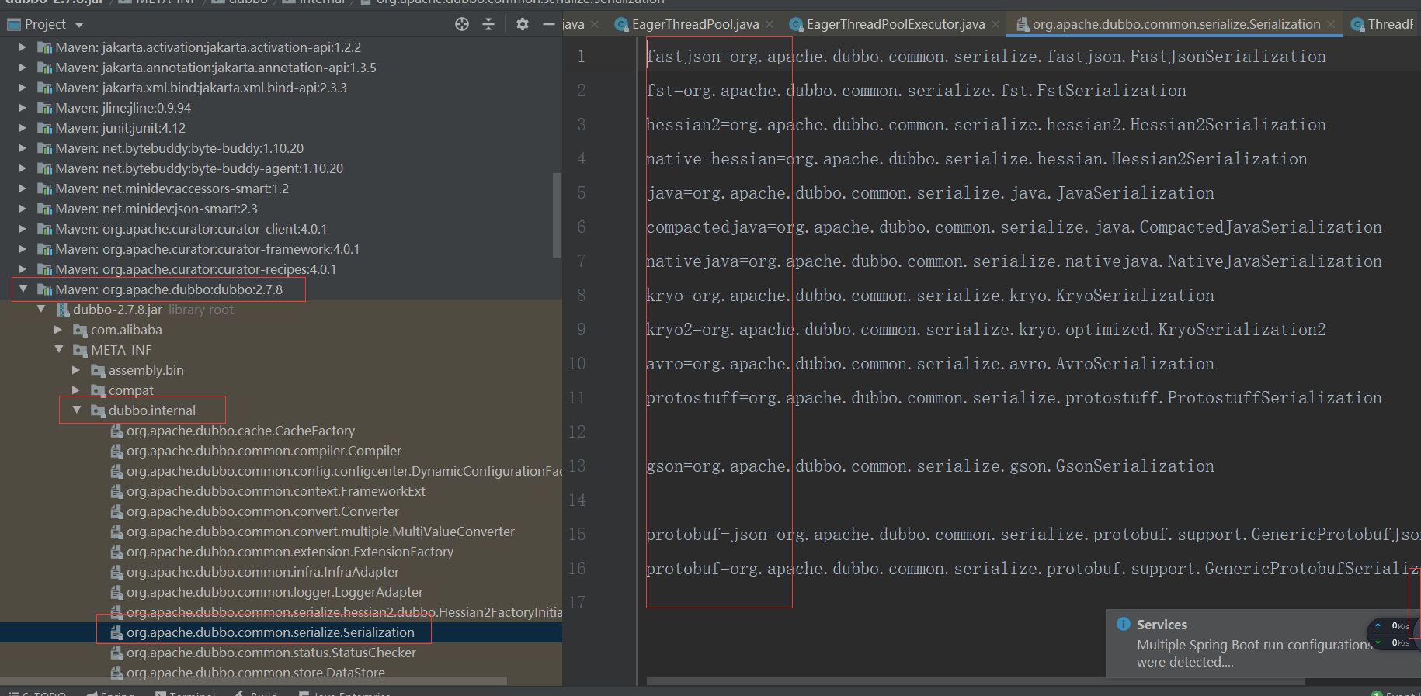The height and width of the screenshot is (696, 1421).
Task: Switch to EagerThreadPoolExecutor.java tab
Action: pyautogui.click(x=895, y=25)
